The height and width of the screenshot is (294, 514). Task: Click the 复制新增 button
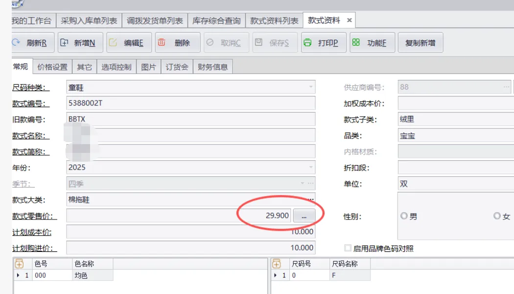coord(420,43)
